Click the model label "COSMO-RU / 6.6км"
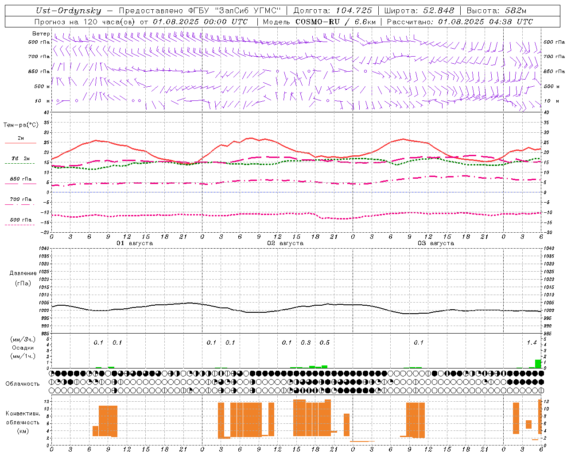 pyautogui.click(x=335, y=22)
